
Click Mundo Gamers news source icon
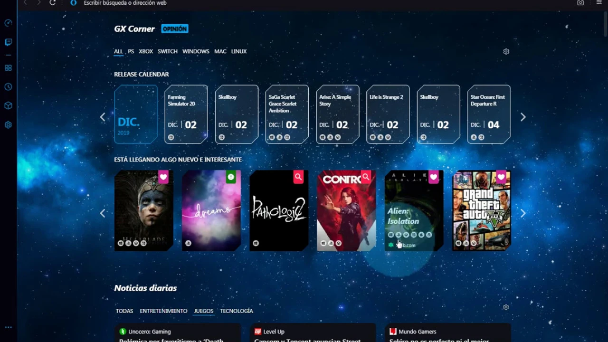pyautogui.click(x=393, y=332)
